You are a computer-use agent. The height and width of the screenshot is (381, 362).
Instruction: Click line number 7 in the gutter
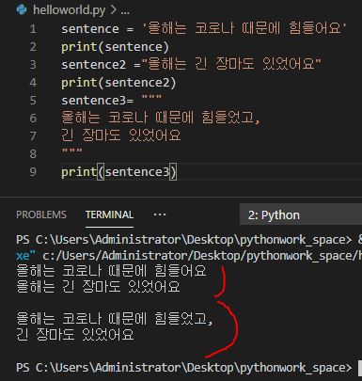pos(33,136)
